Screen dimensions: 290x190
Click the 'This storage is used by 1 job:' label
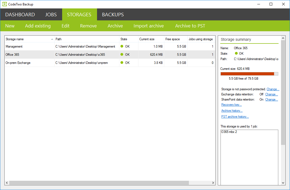[239, 126]
